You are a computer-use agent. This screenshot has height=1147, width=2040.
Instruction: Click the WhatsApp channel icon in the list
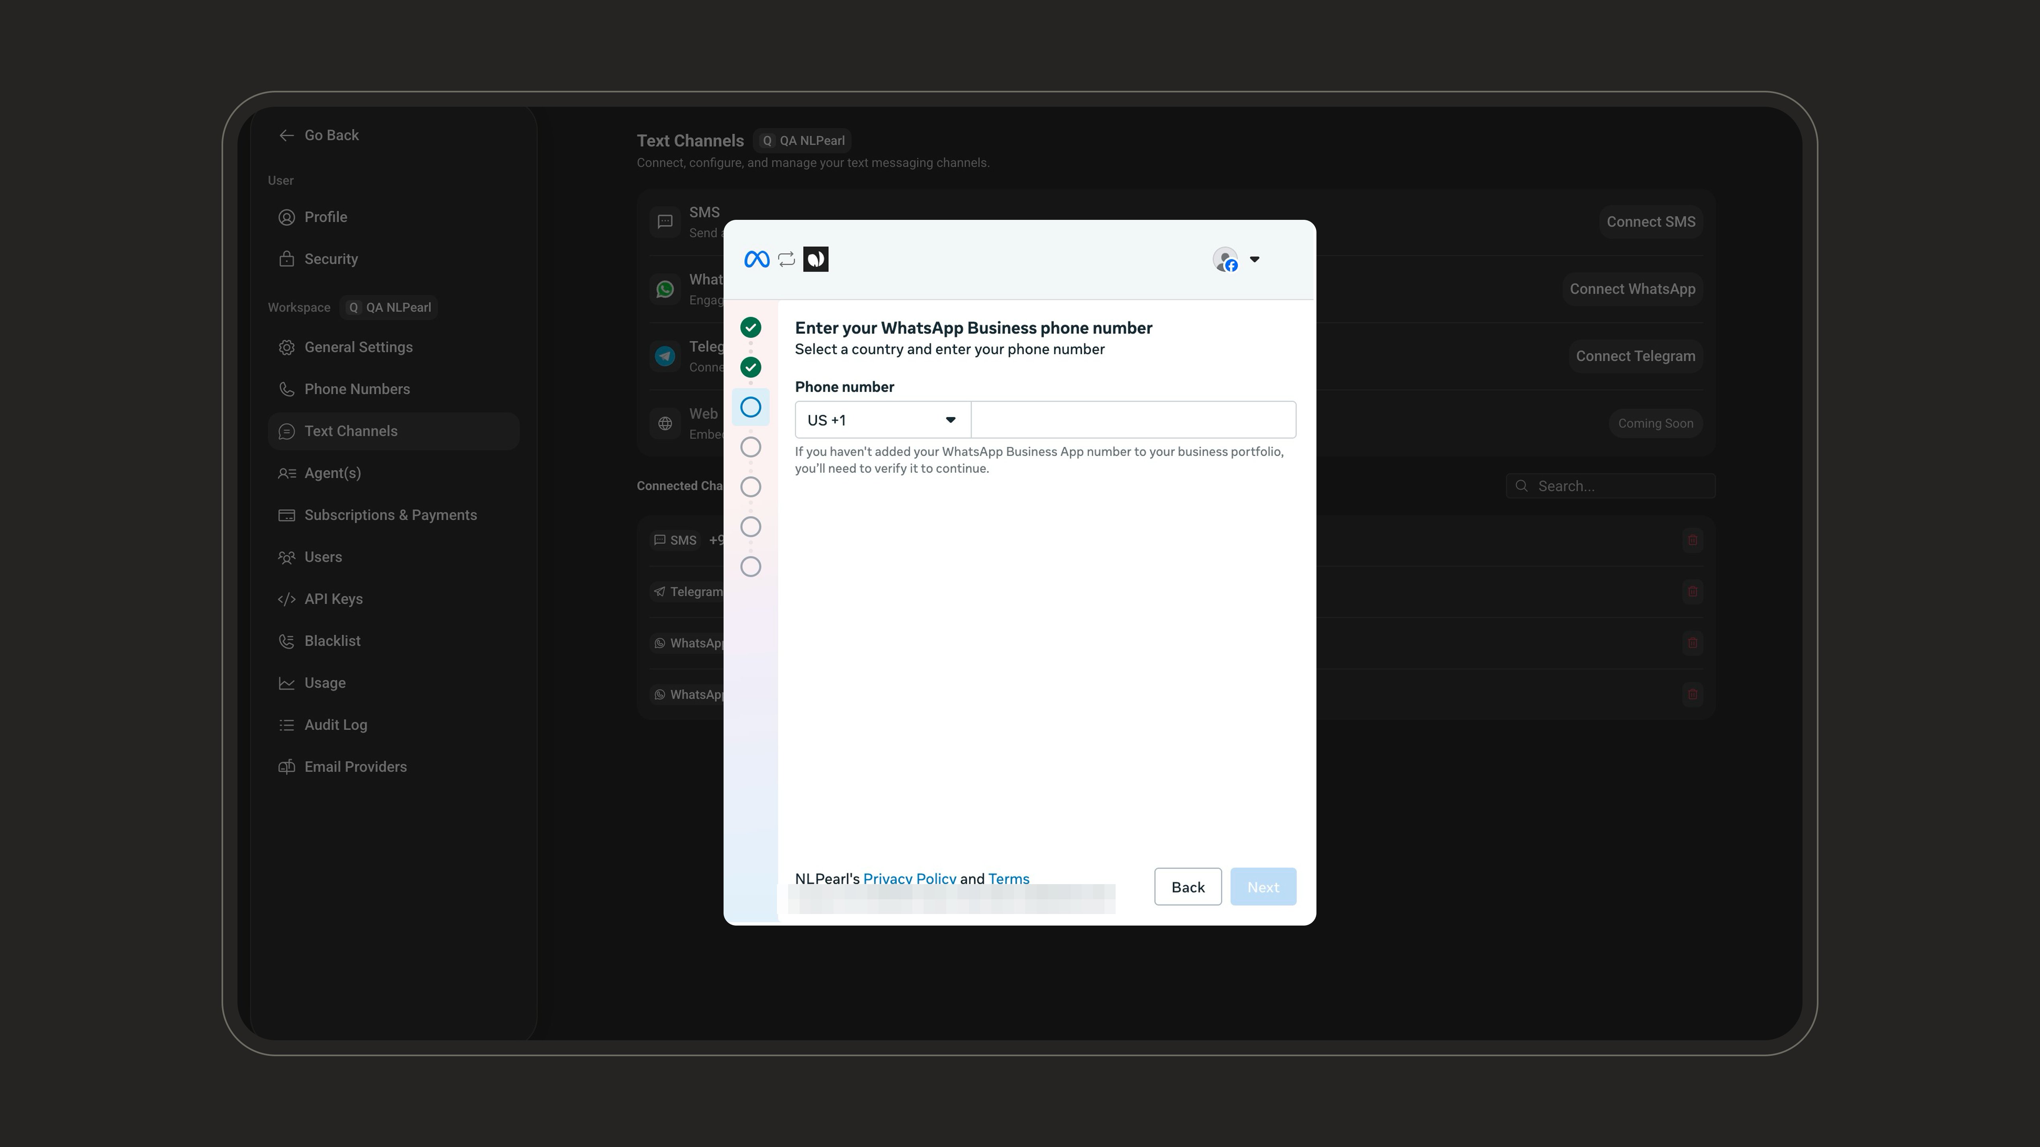(665, 289)
